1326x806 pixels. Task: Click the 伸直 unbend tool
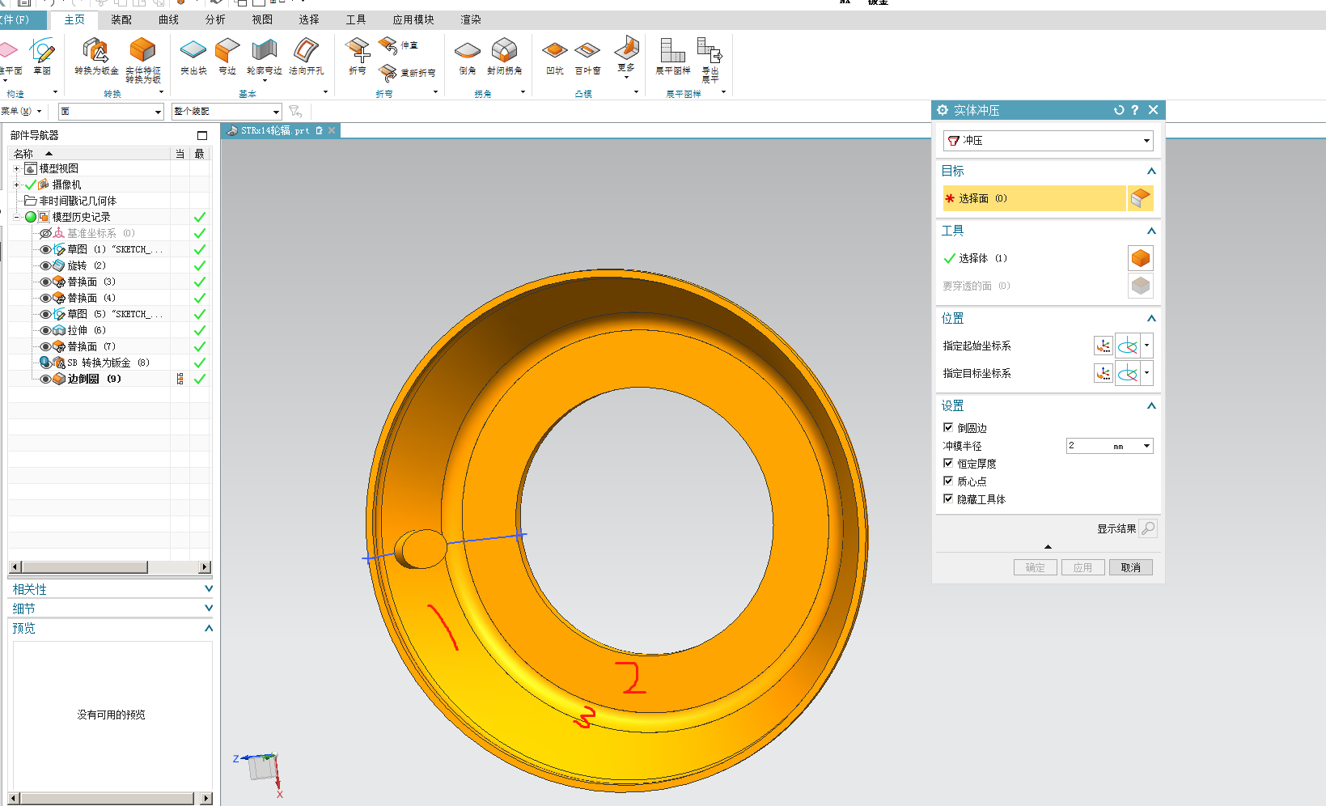(398, 45)
